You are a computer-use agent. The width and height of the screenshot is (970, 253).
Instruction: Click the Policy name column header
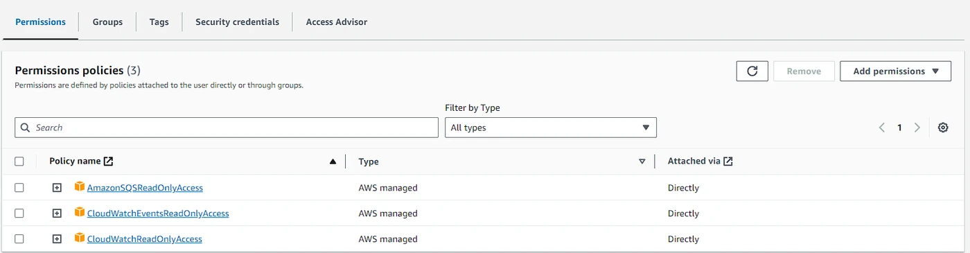(x=75, y=162)
